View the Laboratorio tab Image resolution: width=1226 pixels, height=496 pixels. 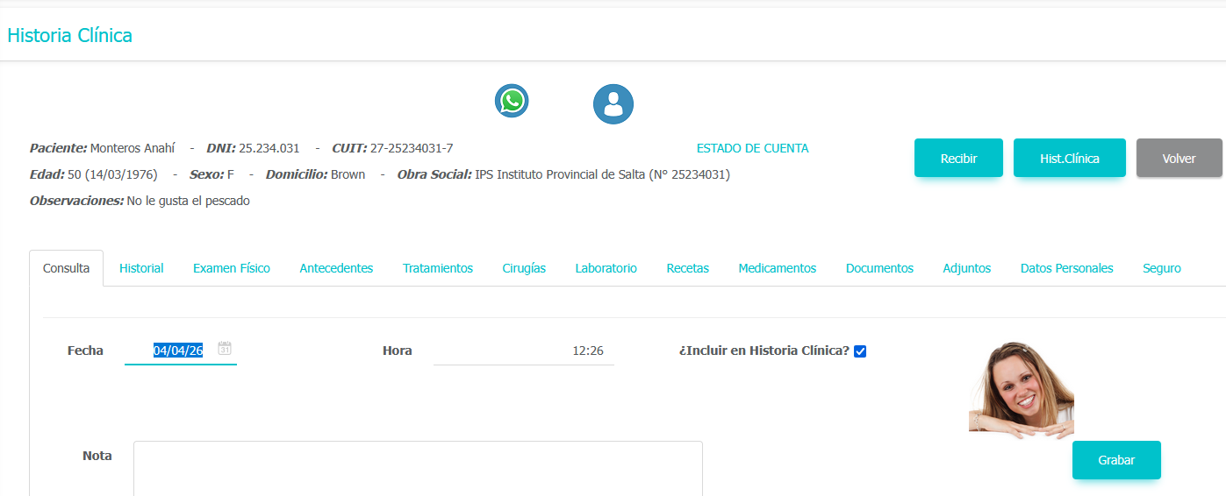click(x=606, y=268)
